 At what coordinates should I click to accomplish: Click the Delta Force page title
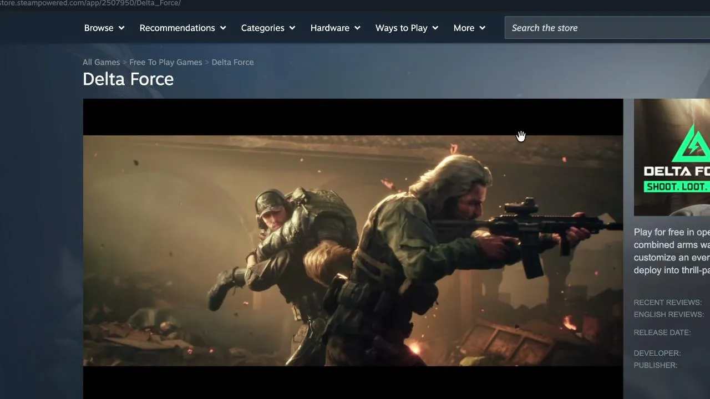[128, 79]
